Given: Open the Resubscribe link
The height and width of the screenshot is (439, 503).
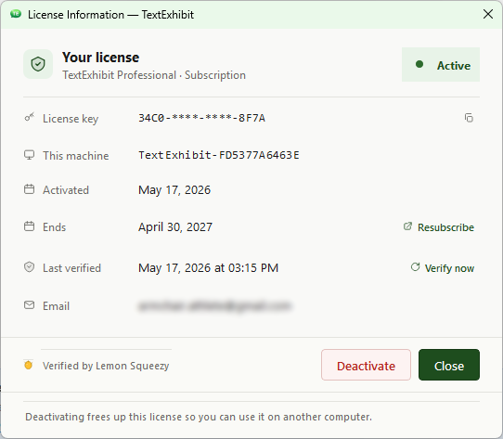Looking at the screenshot, I should coord(439,227).
